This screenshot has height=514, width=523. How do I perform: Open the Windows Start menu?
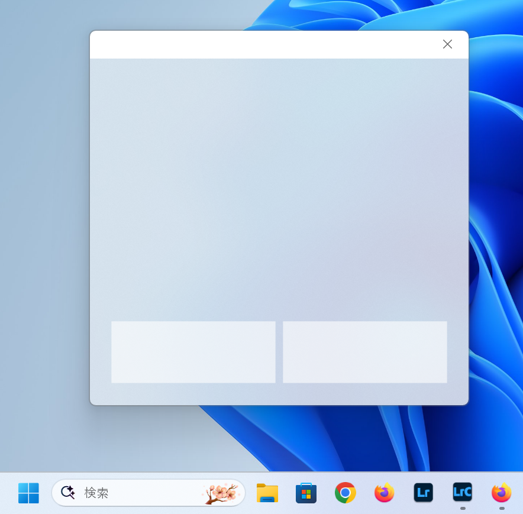(x=28, y=493)
